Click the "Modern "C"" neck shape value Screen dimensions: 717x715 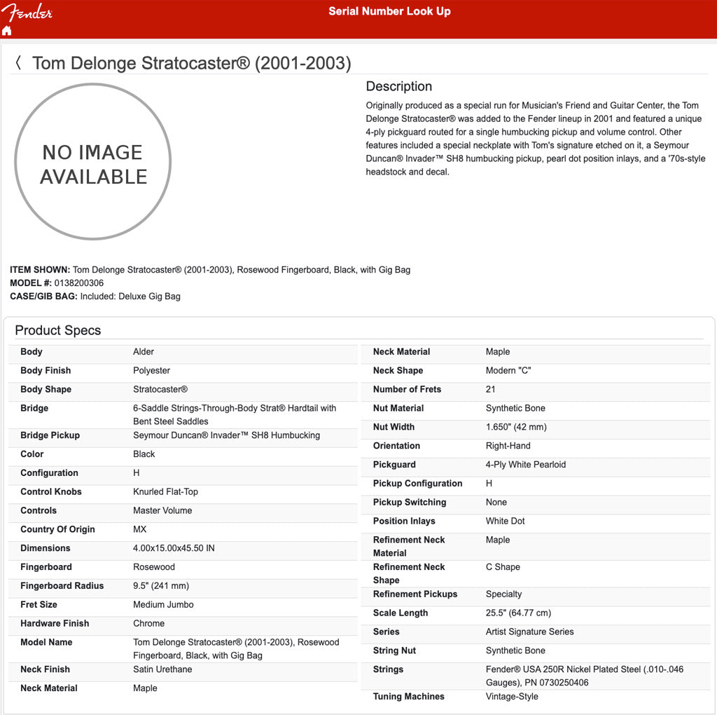(508, 370)
